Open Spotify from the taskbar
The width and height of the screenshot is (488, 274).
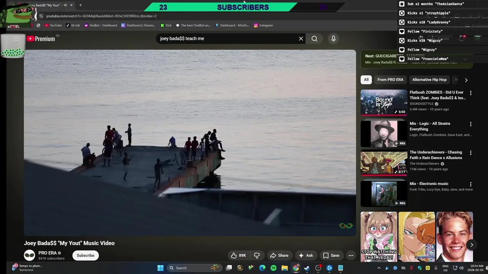(273, 268)
